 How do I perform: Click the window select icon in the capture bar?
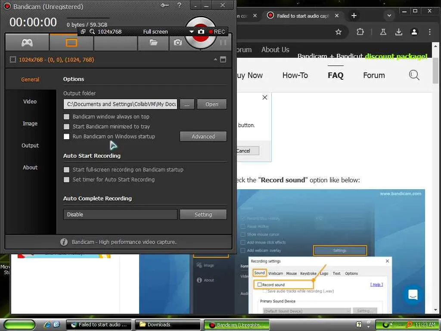pos(83,31)
